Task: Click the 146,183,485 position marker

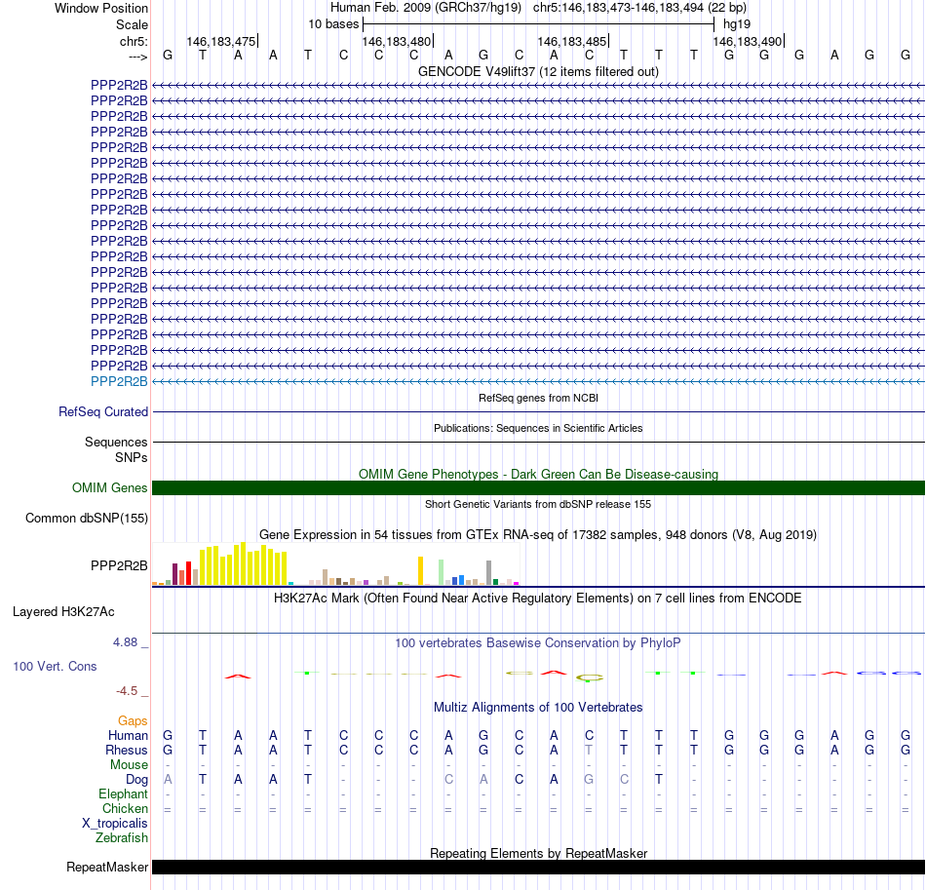Action: click(x=572, y=41)
